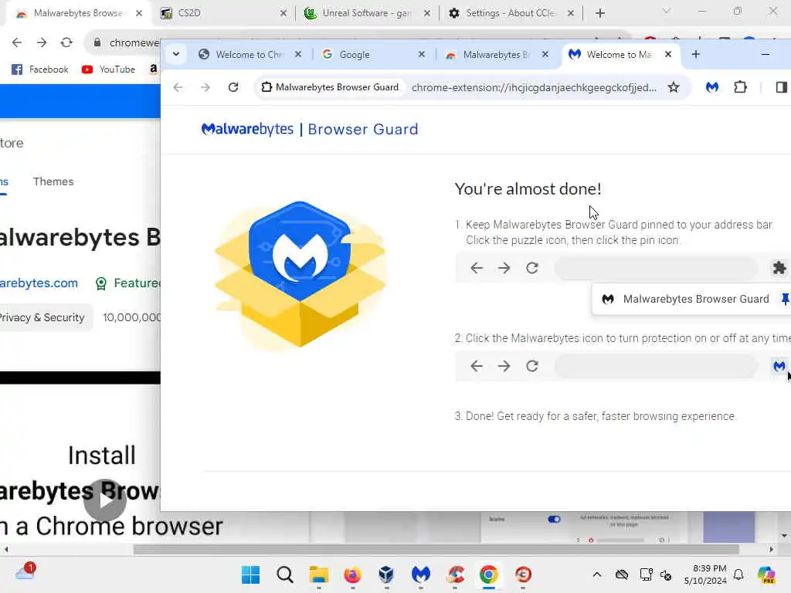The width and height of the screenshot is (791, 593).
Task: Close the Welcome to Chrome tab
Action: tap(298, 54)
